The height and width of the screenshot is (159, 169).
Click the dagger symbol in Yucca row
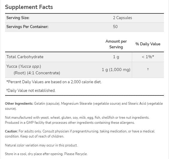pyautogui.click(x=148, y=69)
